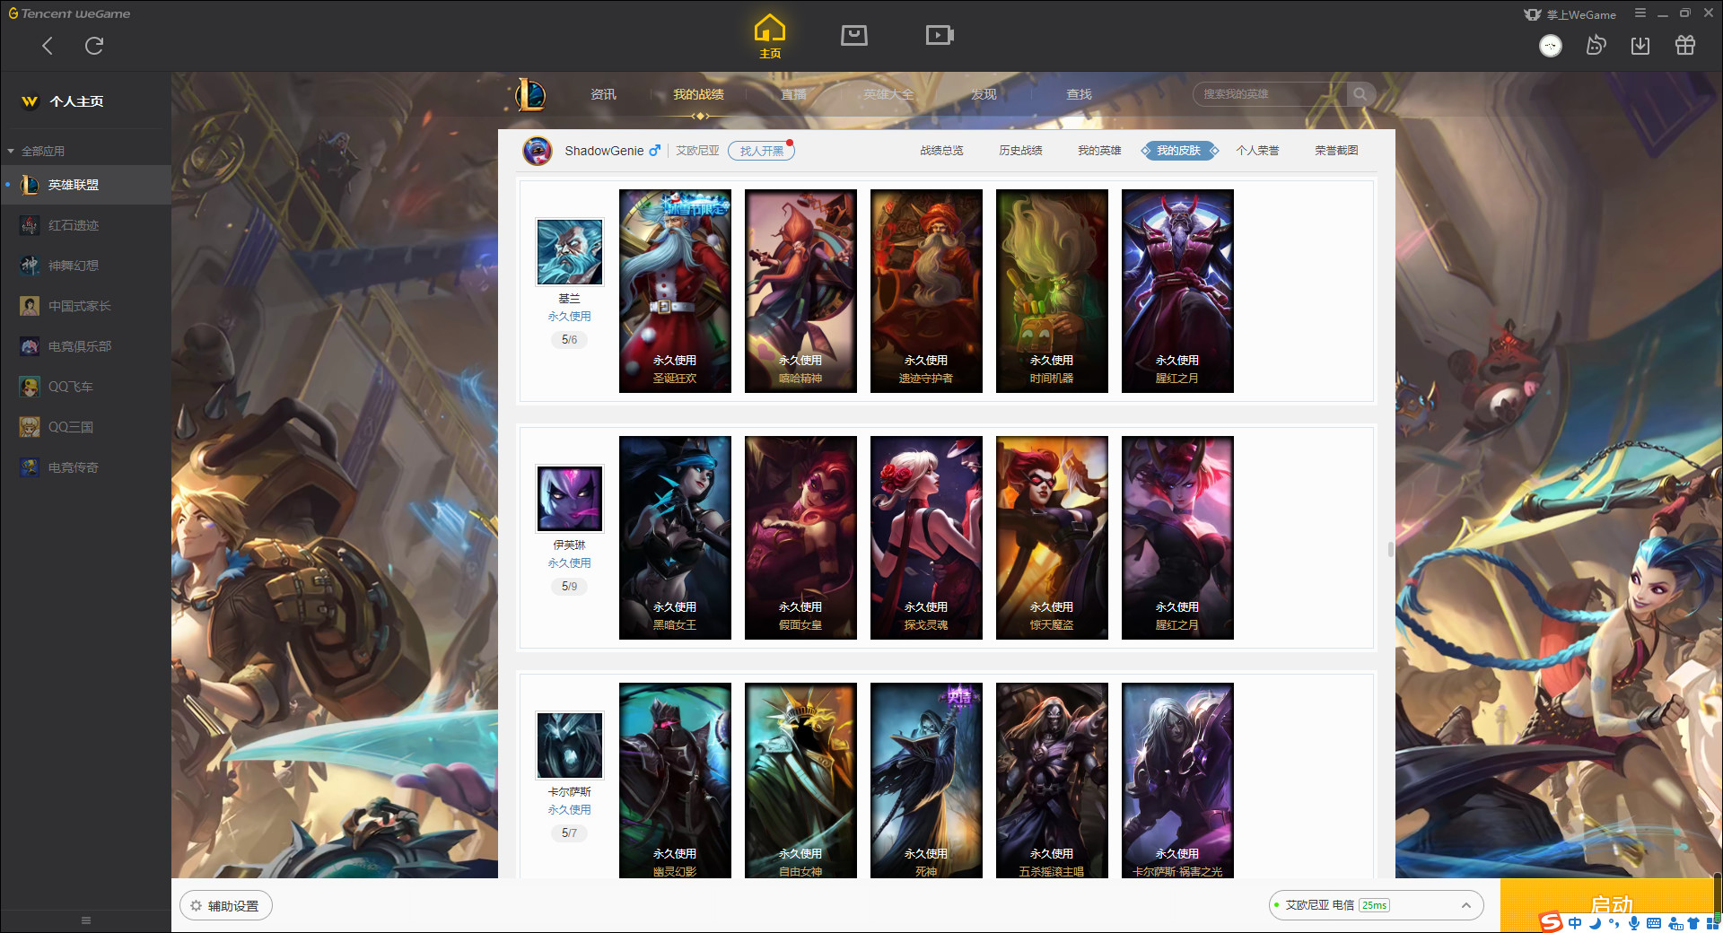The height and width of the screenshot is (933, 1723).
Task: Select QQ飞车 in the sidebar
Action: 85,387
